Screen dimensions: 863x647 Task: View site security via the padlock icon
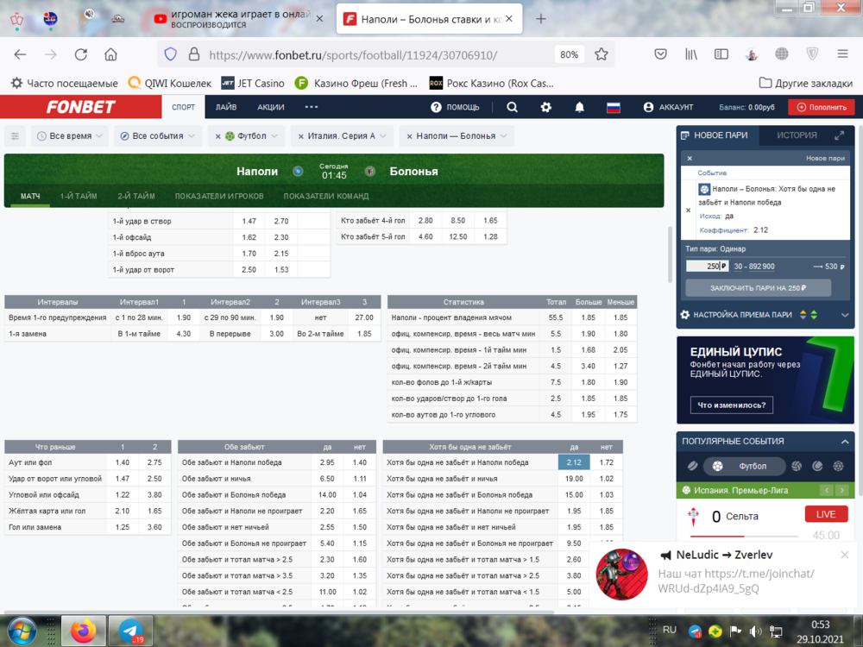pos(193,54)
